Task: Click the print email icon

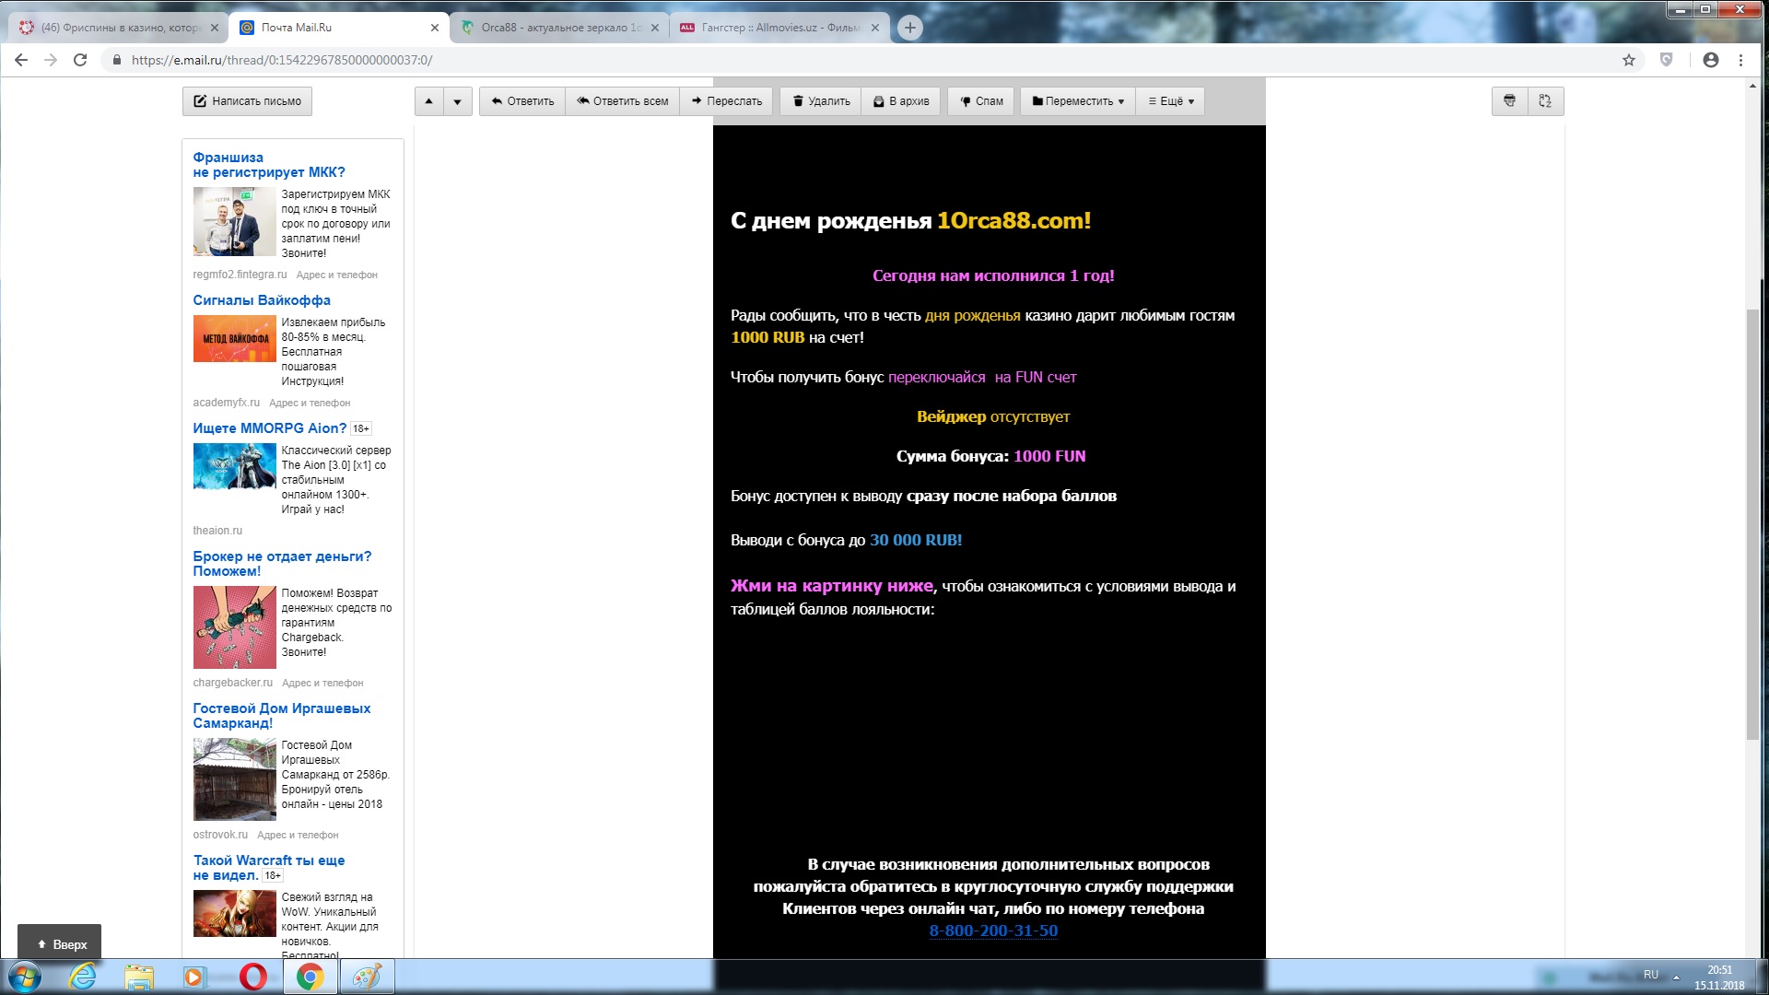Action: 1509,101
